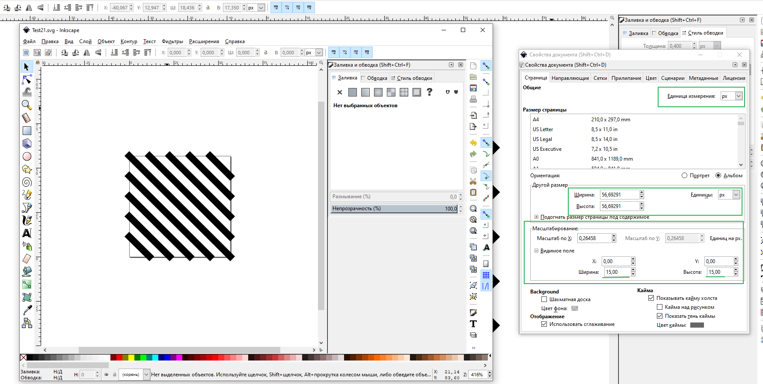
Task: Select A4 page size in list
Action: (x=536, y=120)
